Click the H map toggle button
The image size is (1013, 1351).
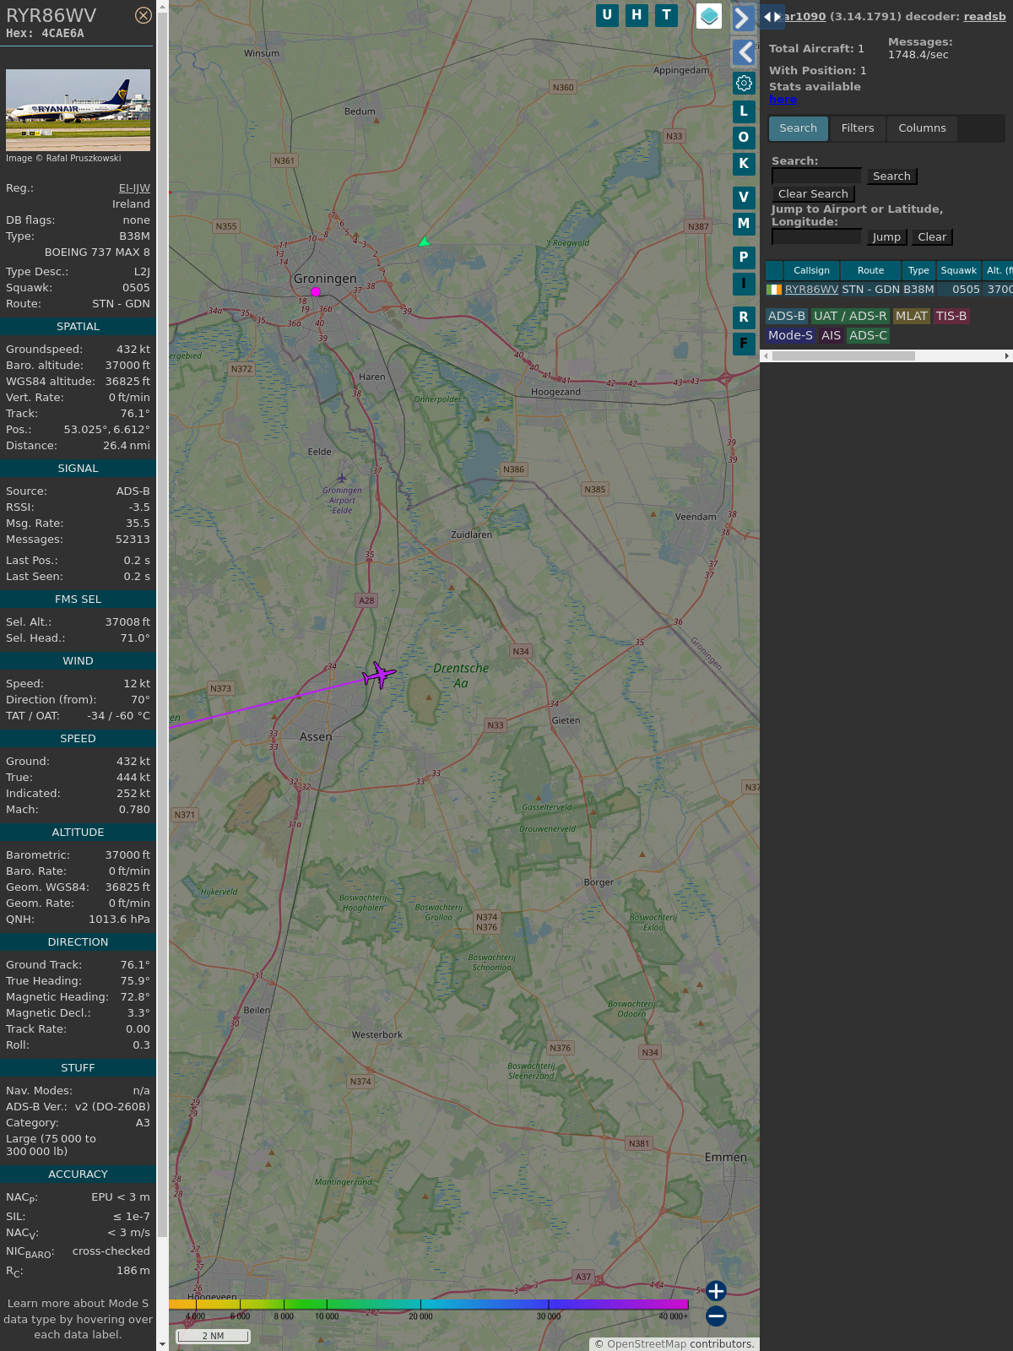(x=637, y=15)
